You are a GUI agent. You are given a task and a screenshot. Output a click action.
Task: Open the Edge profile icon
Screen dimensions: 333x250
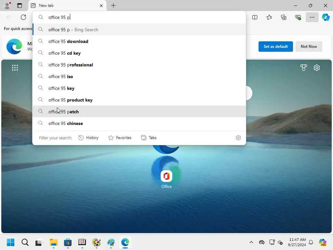pos(7,5)
